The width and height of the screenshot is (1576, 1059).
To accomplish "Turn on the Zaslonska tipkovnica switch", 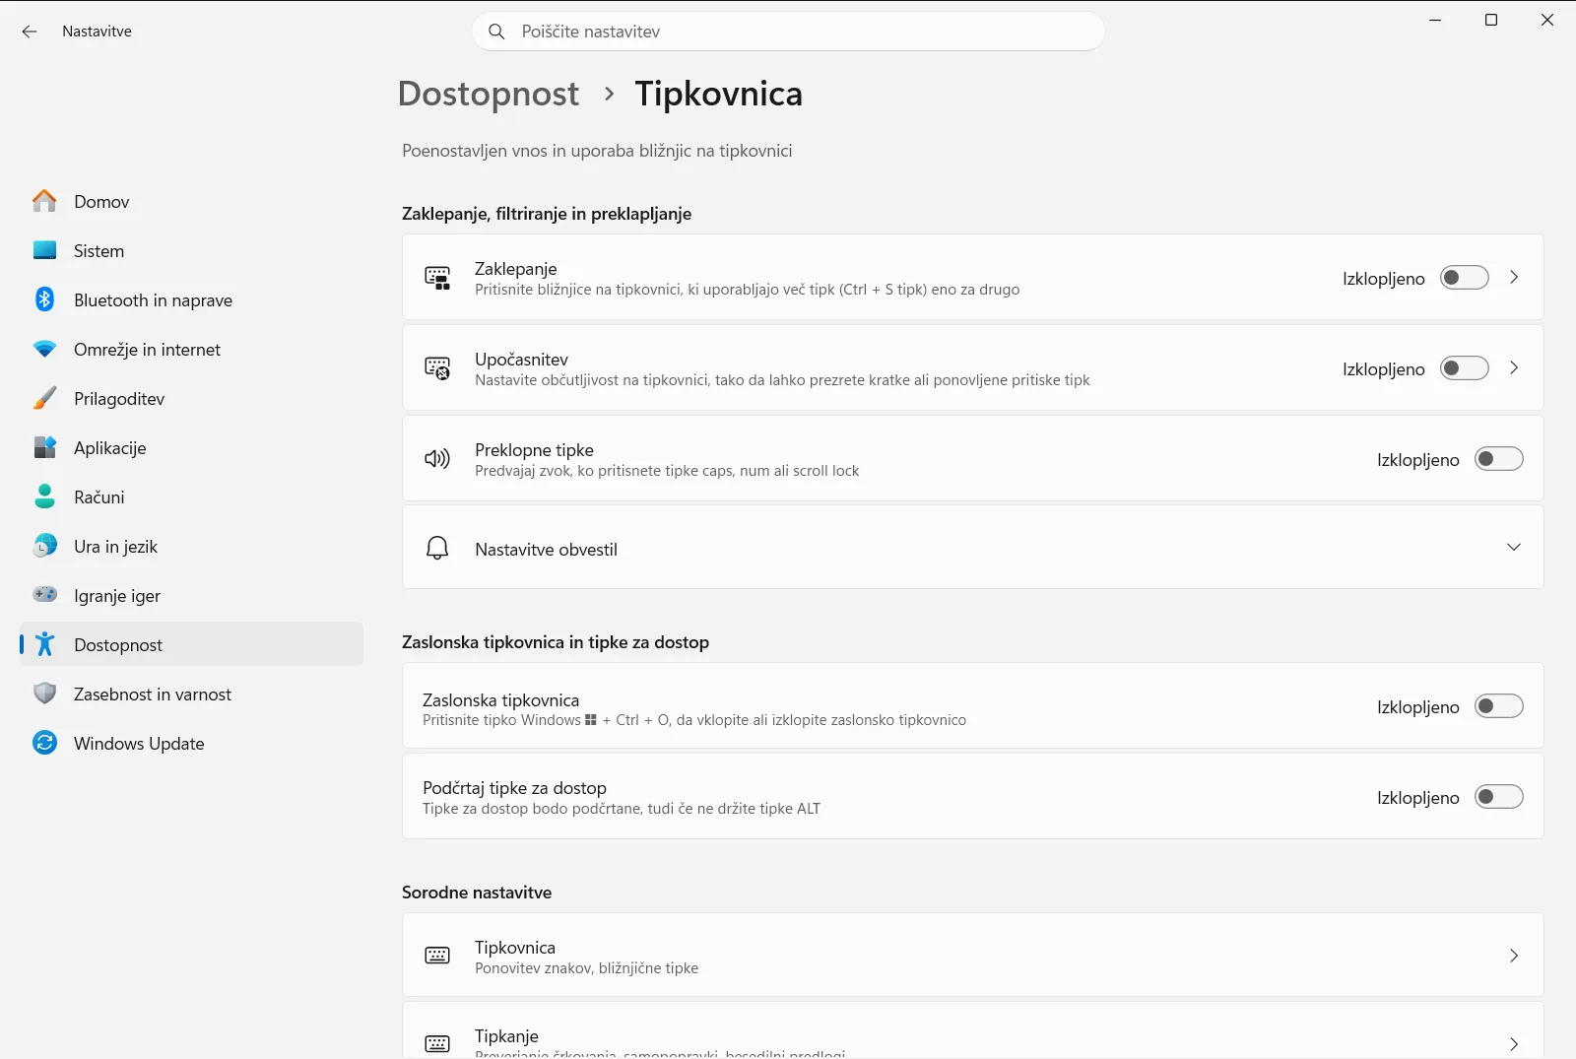I will tap(1499, 706).
